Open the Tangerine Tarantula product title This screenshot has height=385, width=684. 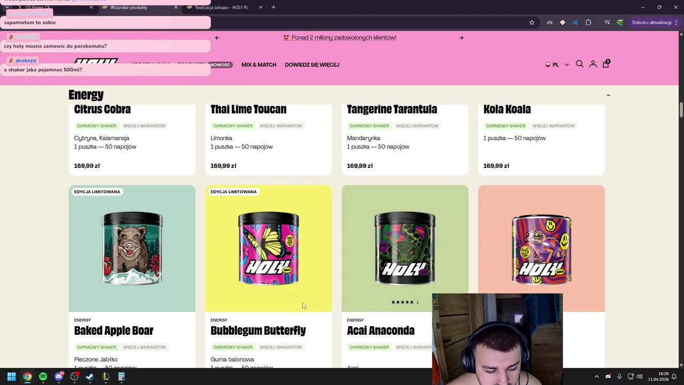click(x=392, y=109)
